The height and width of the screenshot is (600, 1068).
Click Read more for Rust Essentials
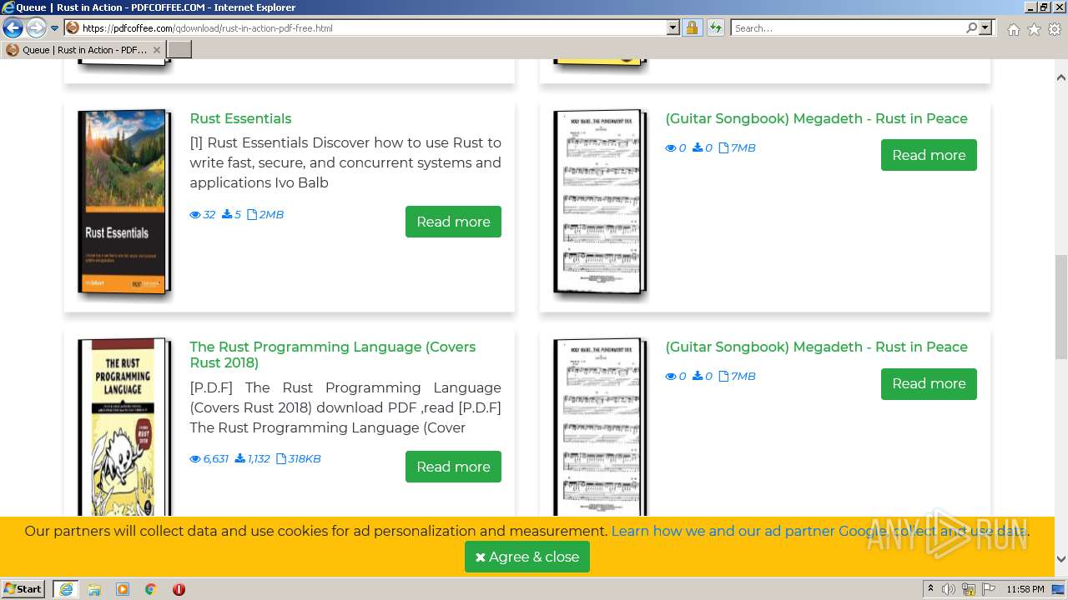point(453,222)
